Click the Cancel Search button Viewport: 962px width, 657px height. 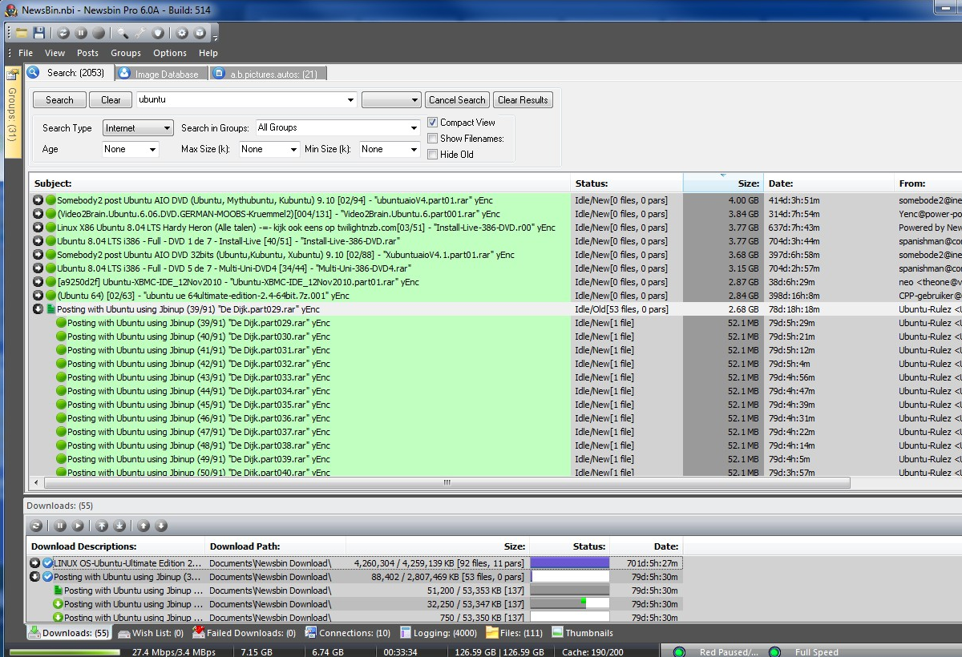point(457,100)
